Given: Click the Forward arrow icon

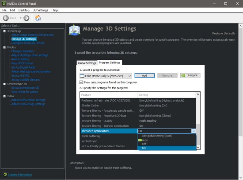Looking at the screenshot, I should pos(27,18).
